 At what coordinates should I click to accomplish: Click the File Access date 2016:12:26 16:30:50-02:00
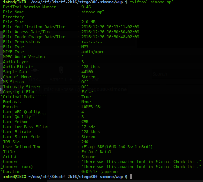110,32
